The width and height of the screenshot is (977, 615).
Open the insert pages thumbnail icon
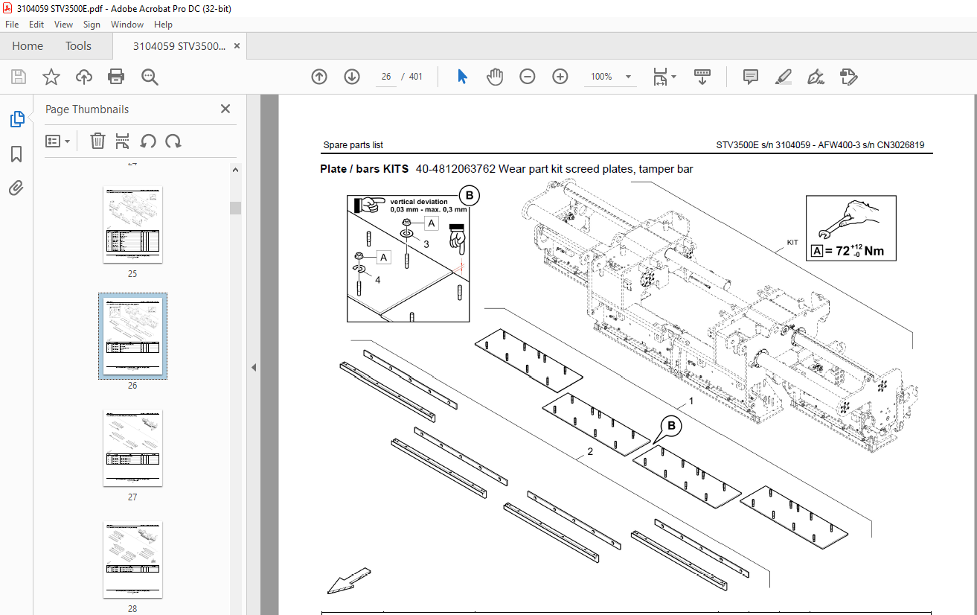pyautogui.click(x=123, y=141)
